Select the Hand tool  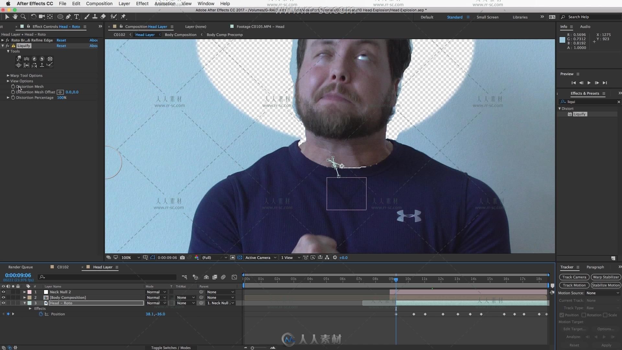(15, 17)
